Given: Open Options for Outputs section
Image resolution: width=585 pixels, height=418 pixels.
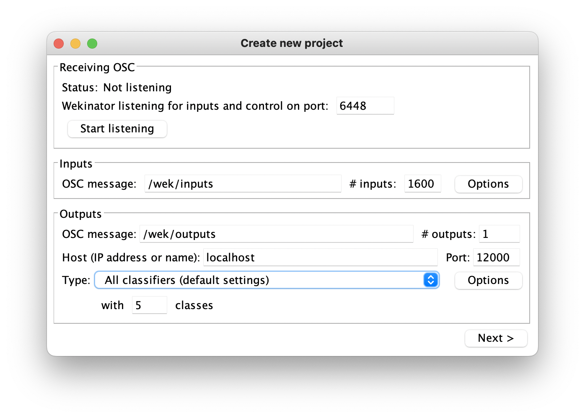Looking at the screenshot, I should click(488, 280).
